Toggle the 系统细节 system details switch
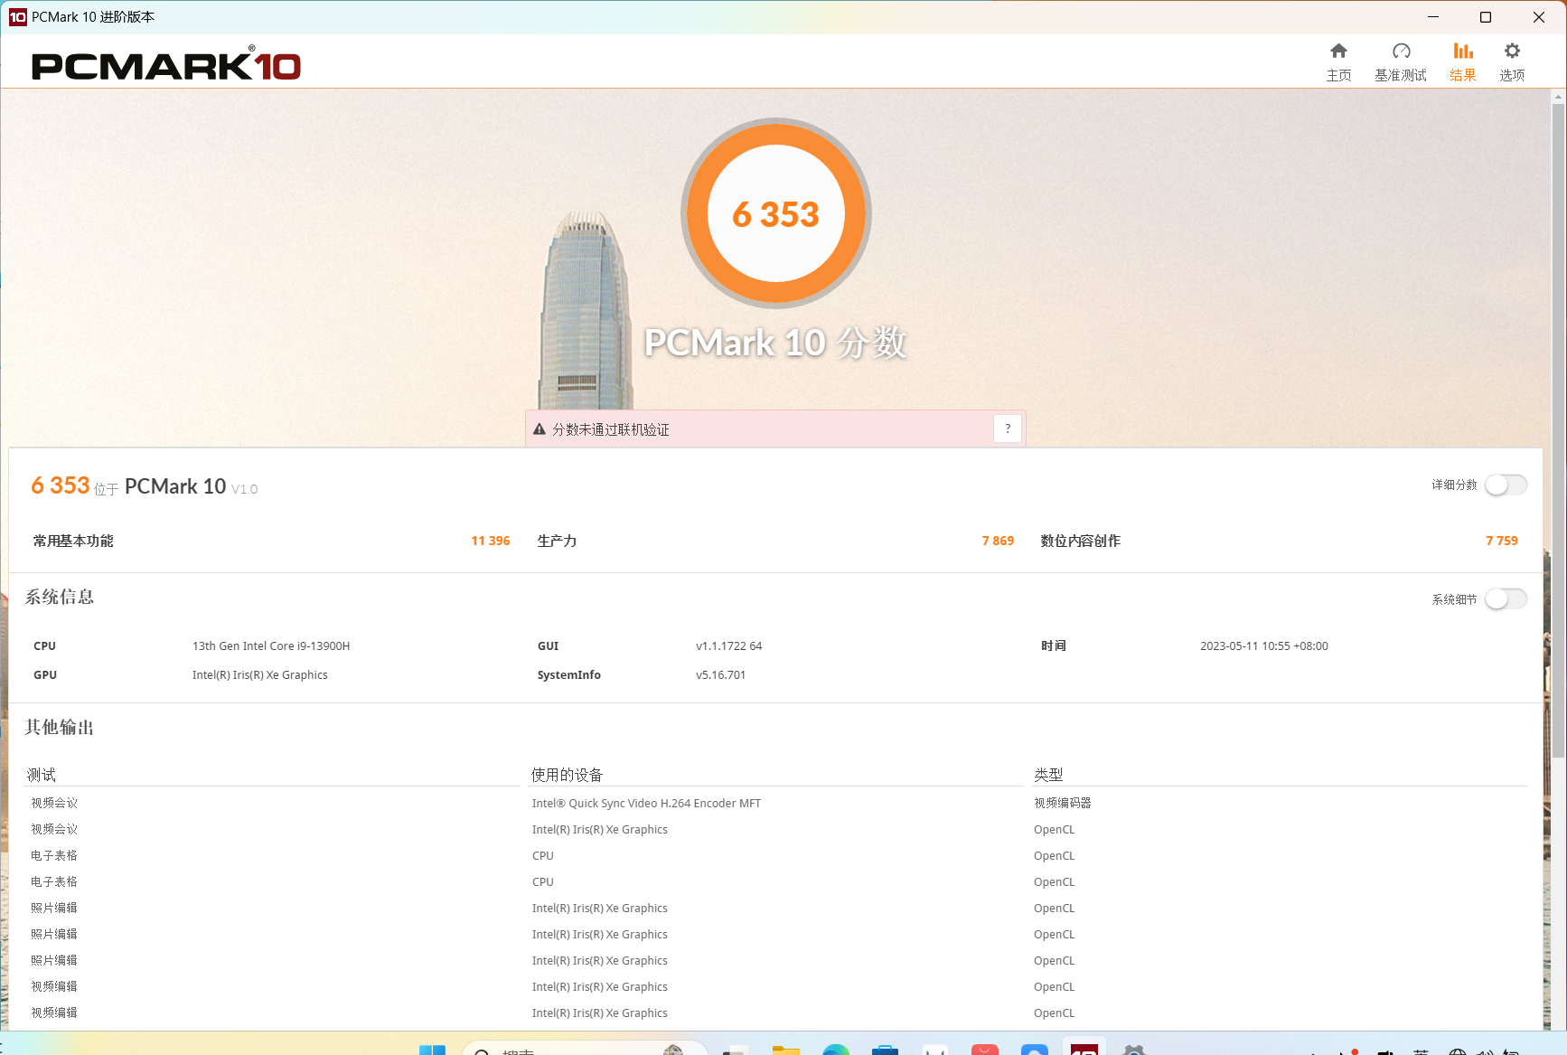The height and width of the screenshot is (1055, 1567). 1506,599
